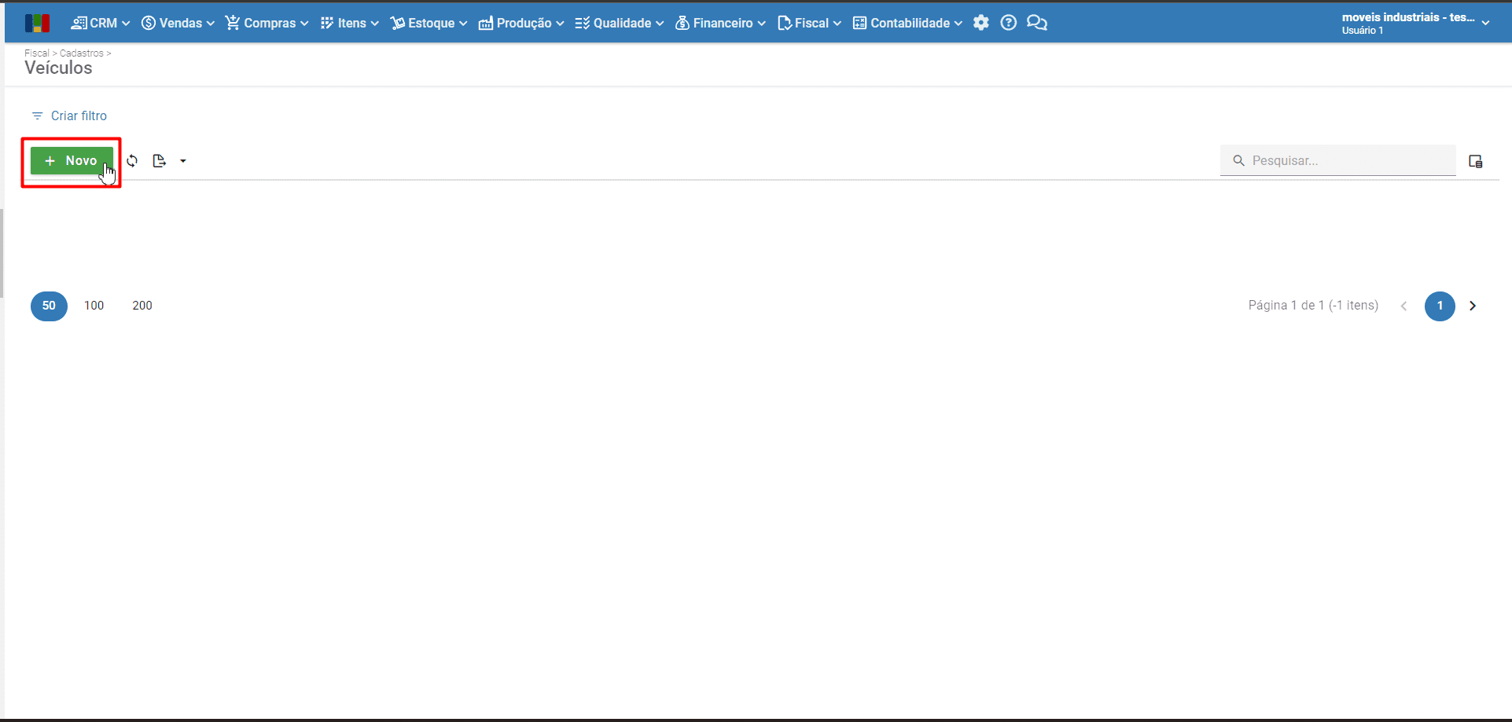Image resolution: width=1512 pixels, height=722 pixels.
Task: Open the Vendas menu
Action: pos(178,23)
